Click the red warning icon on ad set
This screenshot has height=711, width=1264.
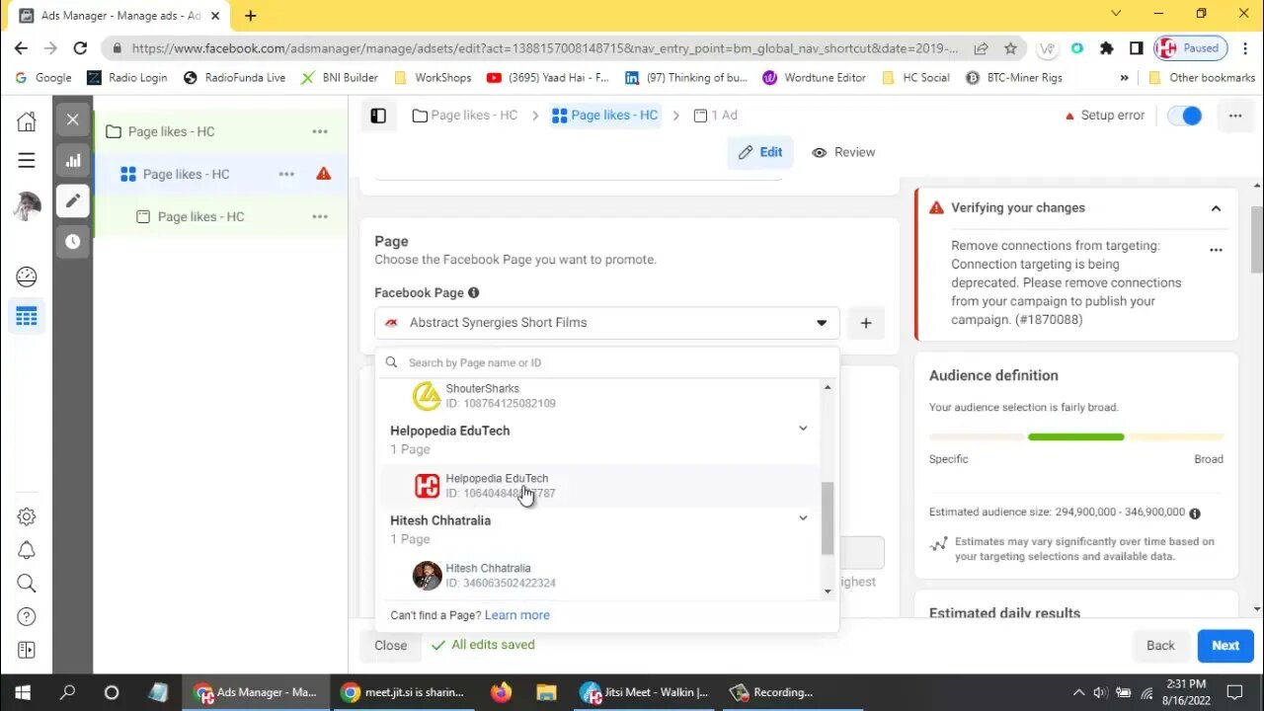(x=323, y=174)
